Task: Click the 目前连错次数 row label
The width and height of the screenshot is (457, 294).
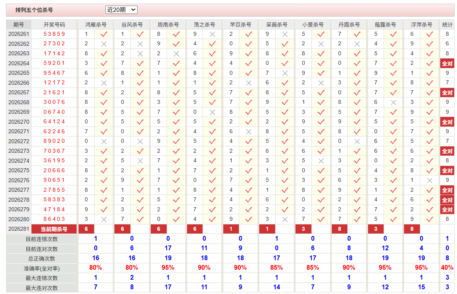Action: tap(42, 239)
